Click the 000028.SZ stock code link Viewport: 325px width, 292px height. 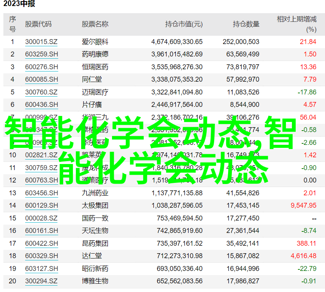click(41, 218)
